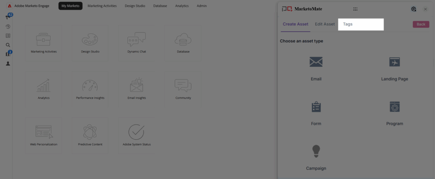The height and width of the screenshot is (179, 435).
Task: Click the notifications megaphone icon in sidebar
Action: 8,17
